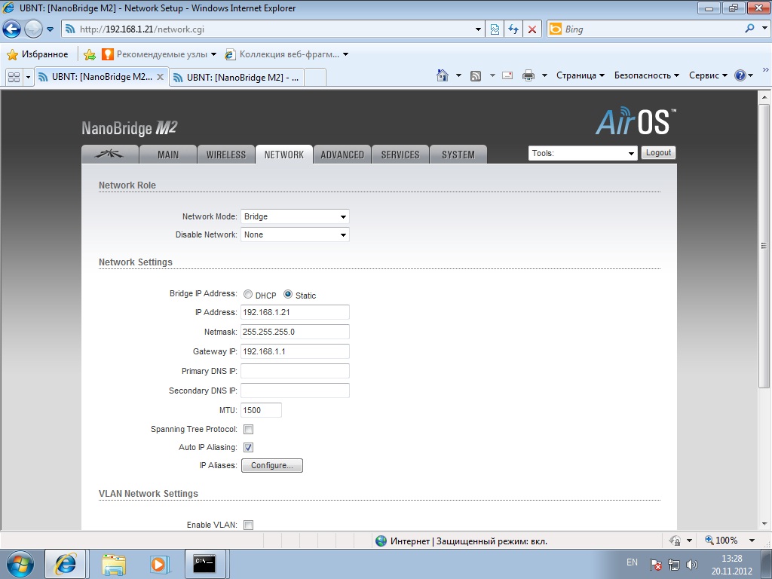
Task: Switch to the ADVANCED tab
Action: (x=342, y=155)
